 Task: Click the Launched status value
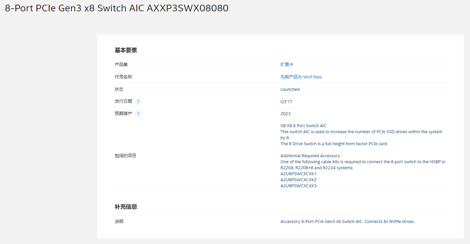(x=290, y=89)
